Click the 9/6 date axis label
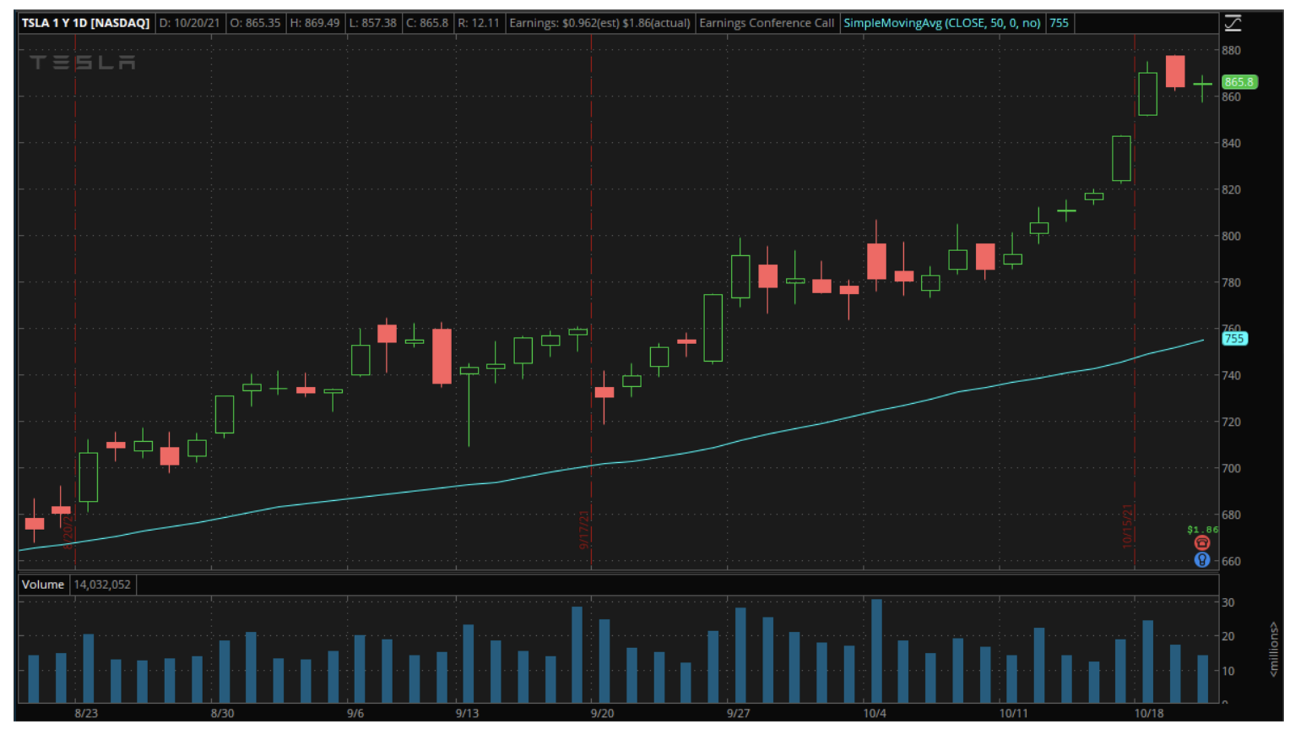This screenshot has height=733, width=1299. pyautogui.click(x=355, y=713)
